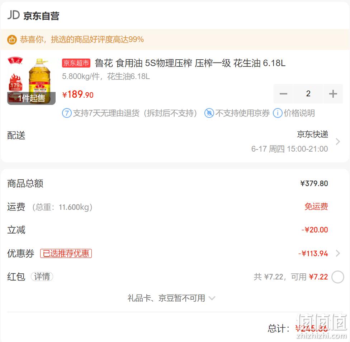Click the quantity input field showing 2
The image size is (350, 342).
coord(308,94)
